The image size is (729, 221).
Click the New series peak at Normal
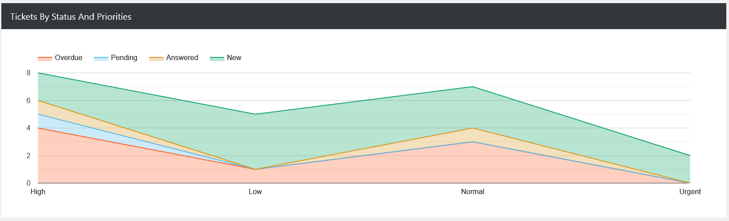[472, 87]
